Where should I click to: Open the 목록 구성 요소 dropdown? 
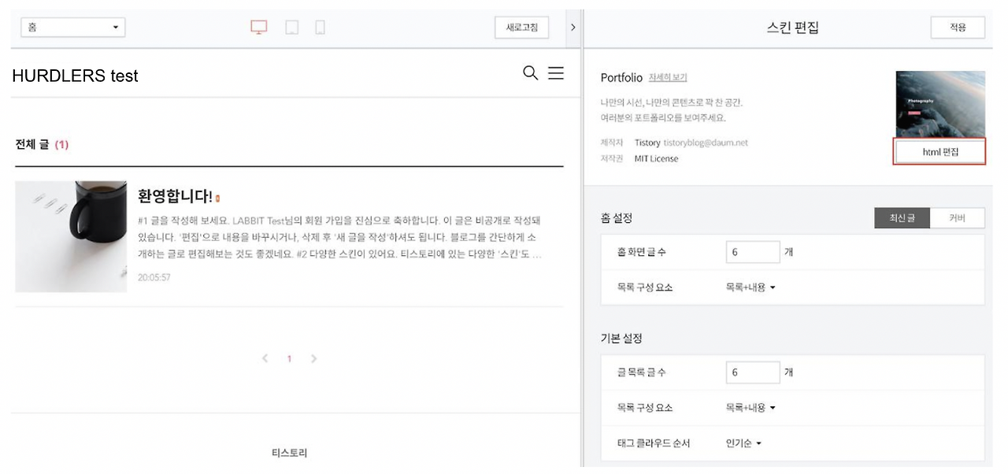(750, 287)
